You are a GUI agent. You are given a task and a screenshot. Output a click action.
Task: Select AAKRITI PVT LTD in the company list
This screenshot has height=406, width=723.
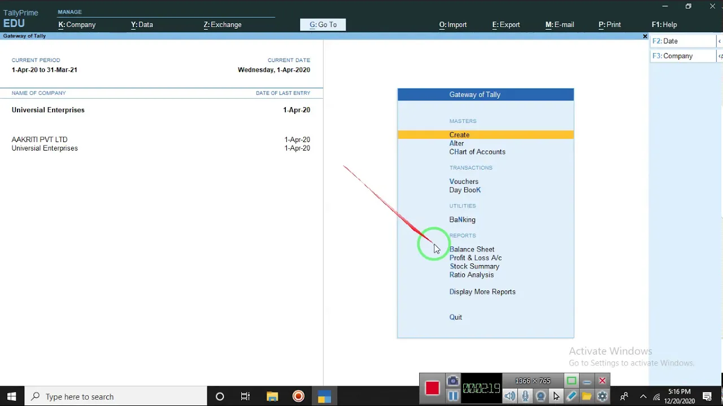(40, 139)
